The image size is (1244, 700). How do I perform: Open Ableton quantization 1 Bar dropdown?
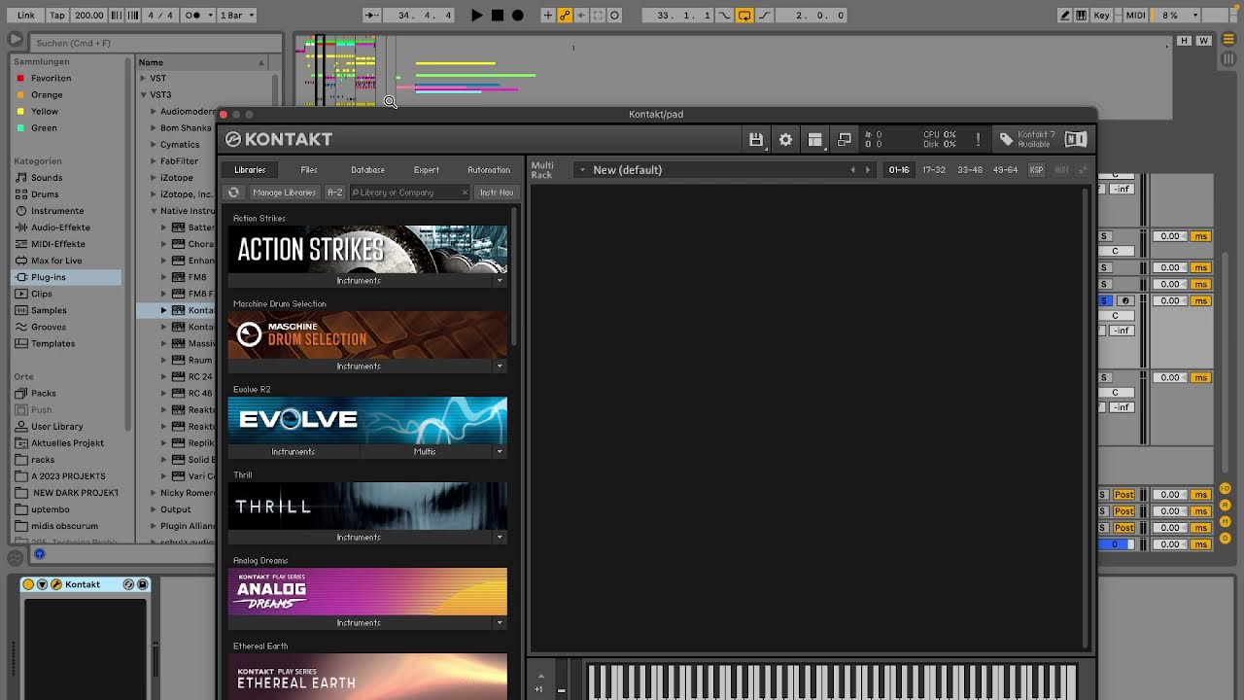click(236, 16)
